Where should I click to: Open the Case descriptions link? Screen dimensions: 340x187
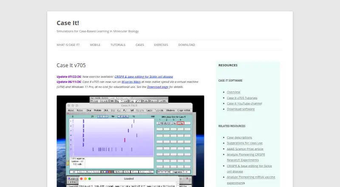pos(239,138)
